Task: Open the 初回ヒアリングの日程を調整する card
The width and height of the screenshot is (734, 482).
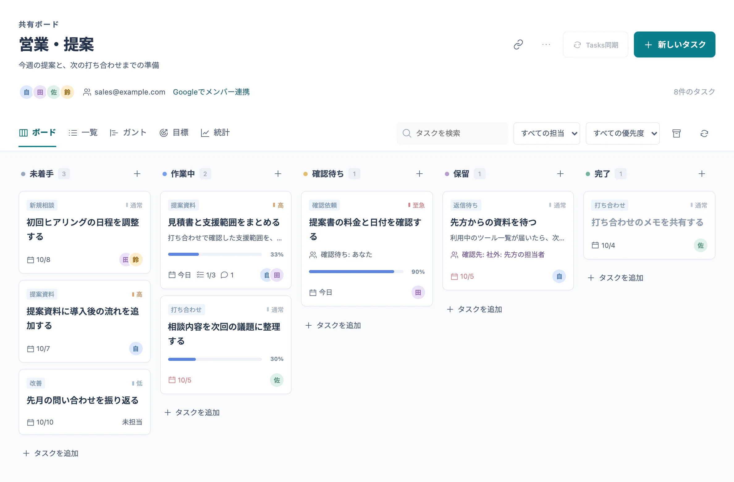Action: coord(85,232)
